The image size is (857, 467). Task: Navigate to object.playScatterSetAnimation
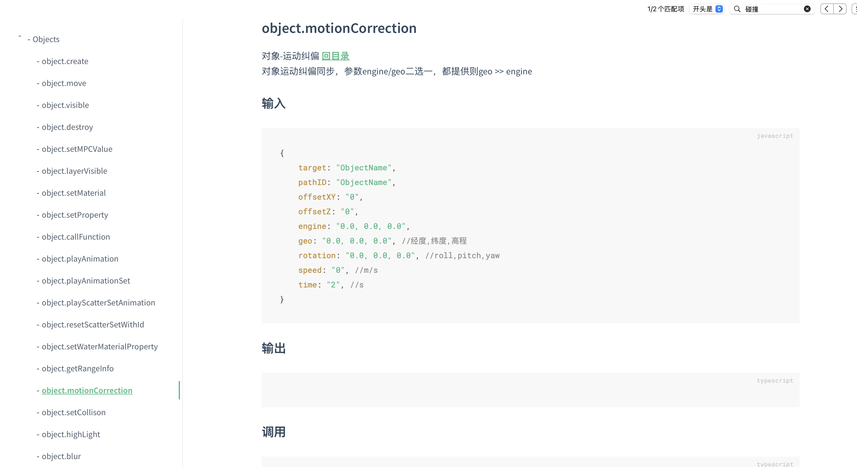click(98, 303)
